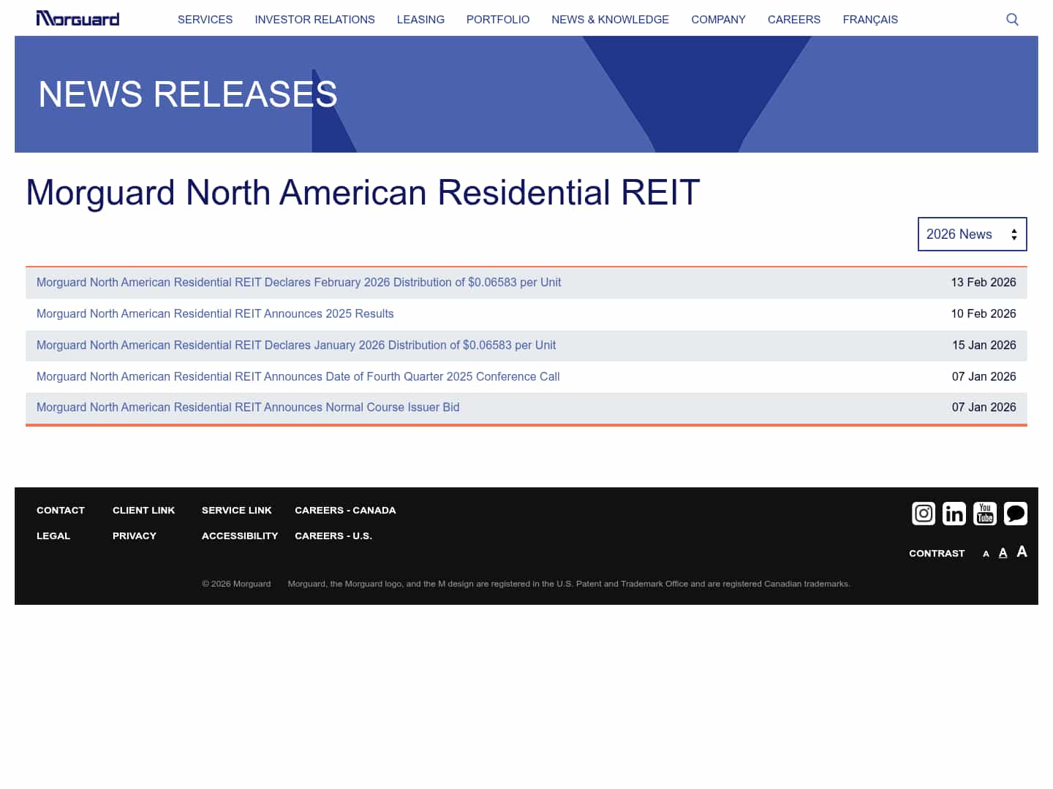This screenshot has width=1053, height=789.
Task: Open the February 2026 Distribution news release
Action: click(x=298, y=282)
